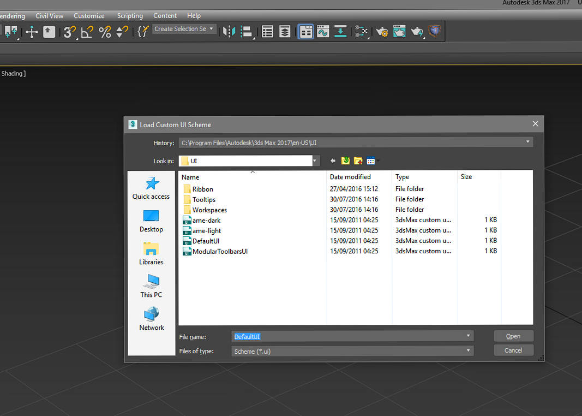Open the Scripting menu
The width and height of the screenshot is (582, 416).
pyautogui.click(x=130, y=16)
